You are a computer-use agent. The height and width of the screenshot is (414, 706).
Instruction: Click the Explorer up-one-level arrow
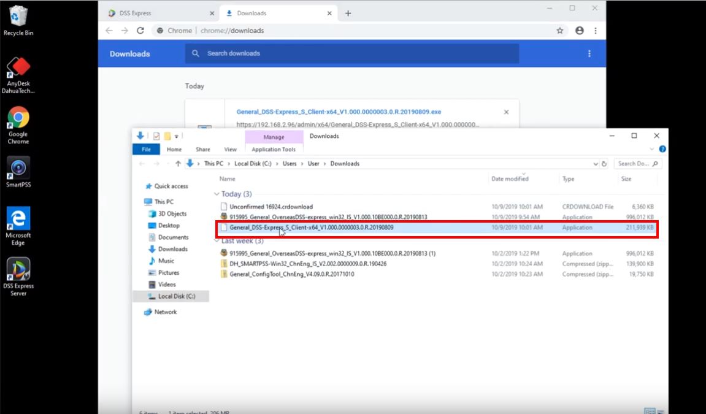click(x=178, y=164)
